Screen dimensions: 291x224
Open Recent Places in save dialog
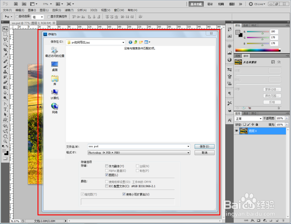[55, 52]
